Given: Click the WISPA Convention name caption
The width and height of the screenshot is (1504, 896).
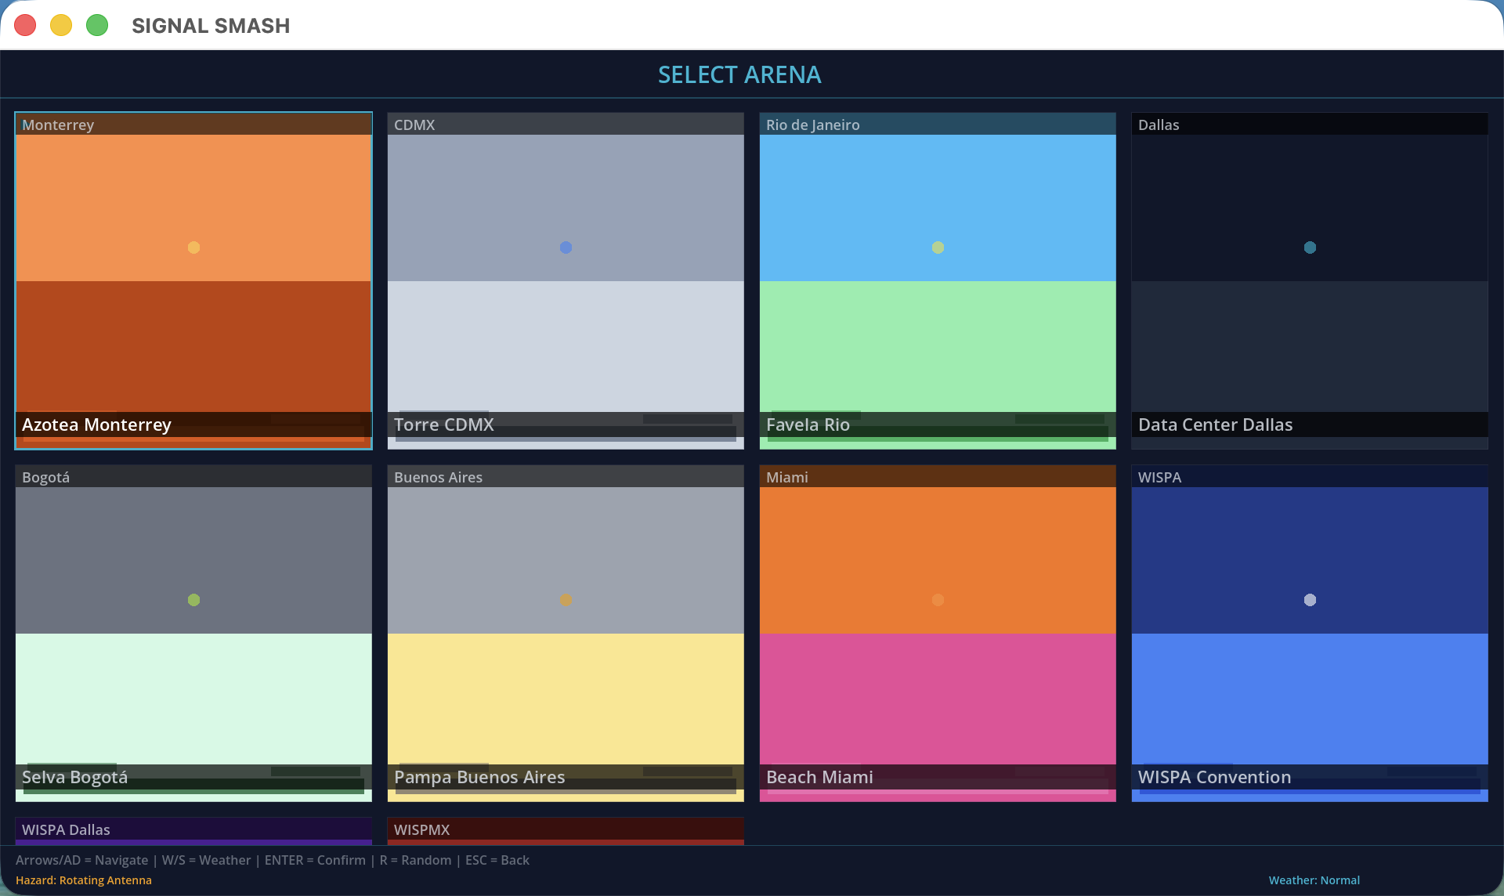Looking at the screenshot, I should click(x=1214, y=777).
